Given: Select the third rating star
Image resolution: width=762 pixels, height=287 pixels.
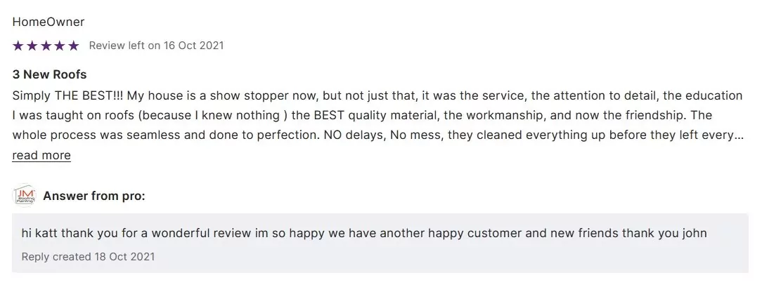Looking at the screenshot, I should tap(46, 46).
